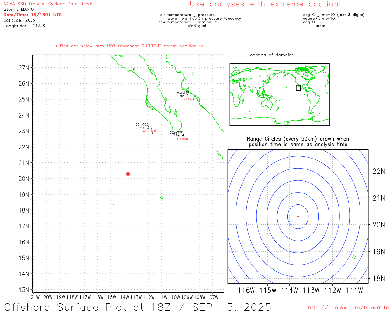
Task: Click the 'knots' units label
Action: (320, 26)
